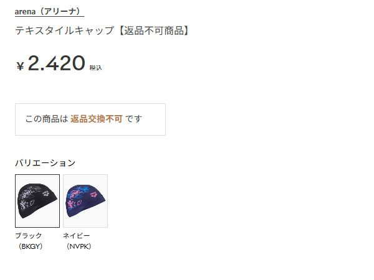
Task: Click the （NVPK） color code text
Action: 79,246
